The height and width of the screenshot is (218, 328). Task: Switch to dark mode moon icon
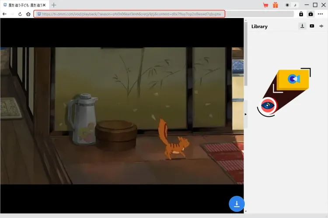294,5
